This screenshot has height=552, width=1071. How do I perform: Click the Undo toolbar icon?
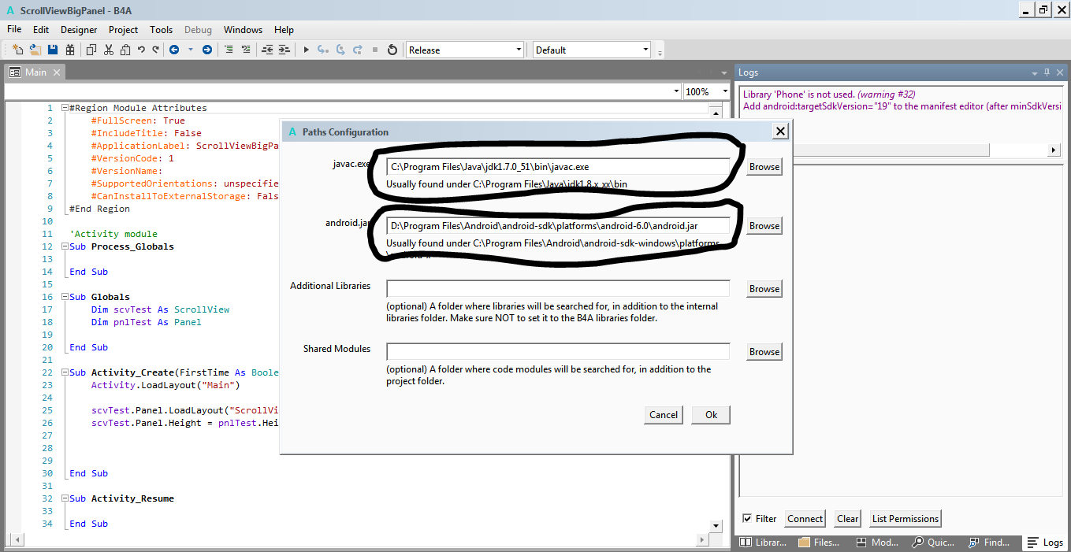pyautogui.click(x=141, y=50)
